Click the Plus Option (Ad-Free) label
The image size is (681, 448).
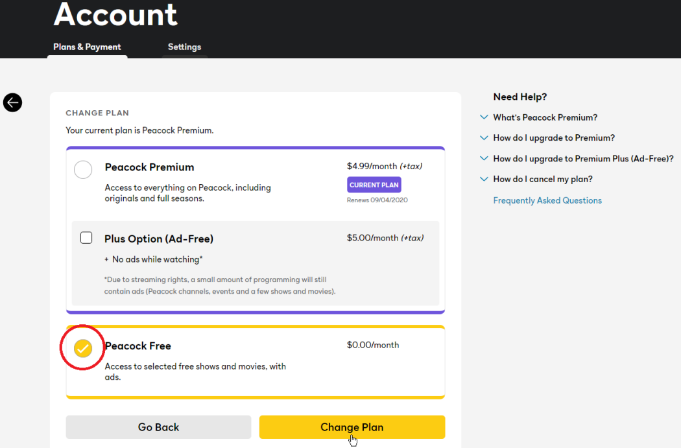(159, 239)
